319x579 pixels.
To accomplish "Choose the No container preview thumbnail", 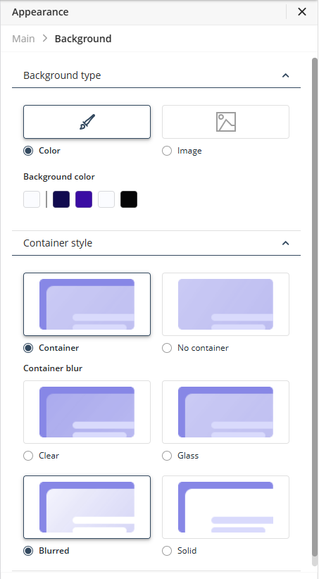I will [225, 304].
